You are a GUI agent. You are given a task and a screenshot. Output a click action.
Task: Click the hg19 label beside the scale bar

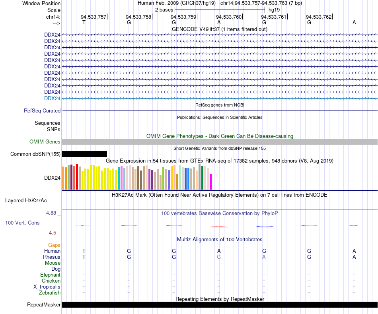[x=274, y=10]
